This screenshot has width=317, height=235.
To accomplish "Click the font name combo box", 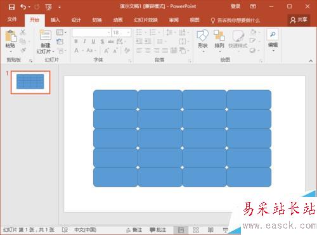I will 91,32.
